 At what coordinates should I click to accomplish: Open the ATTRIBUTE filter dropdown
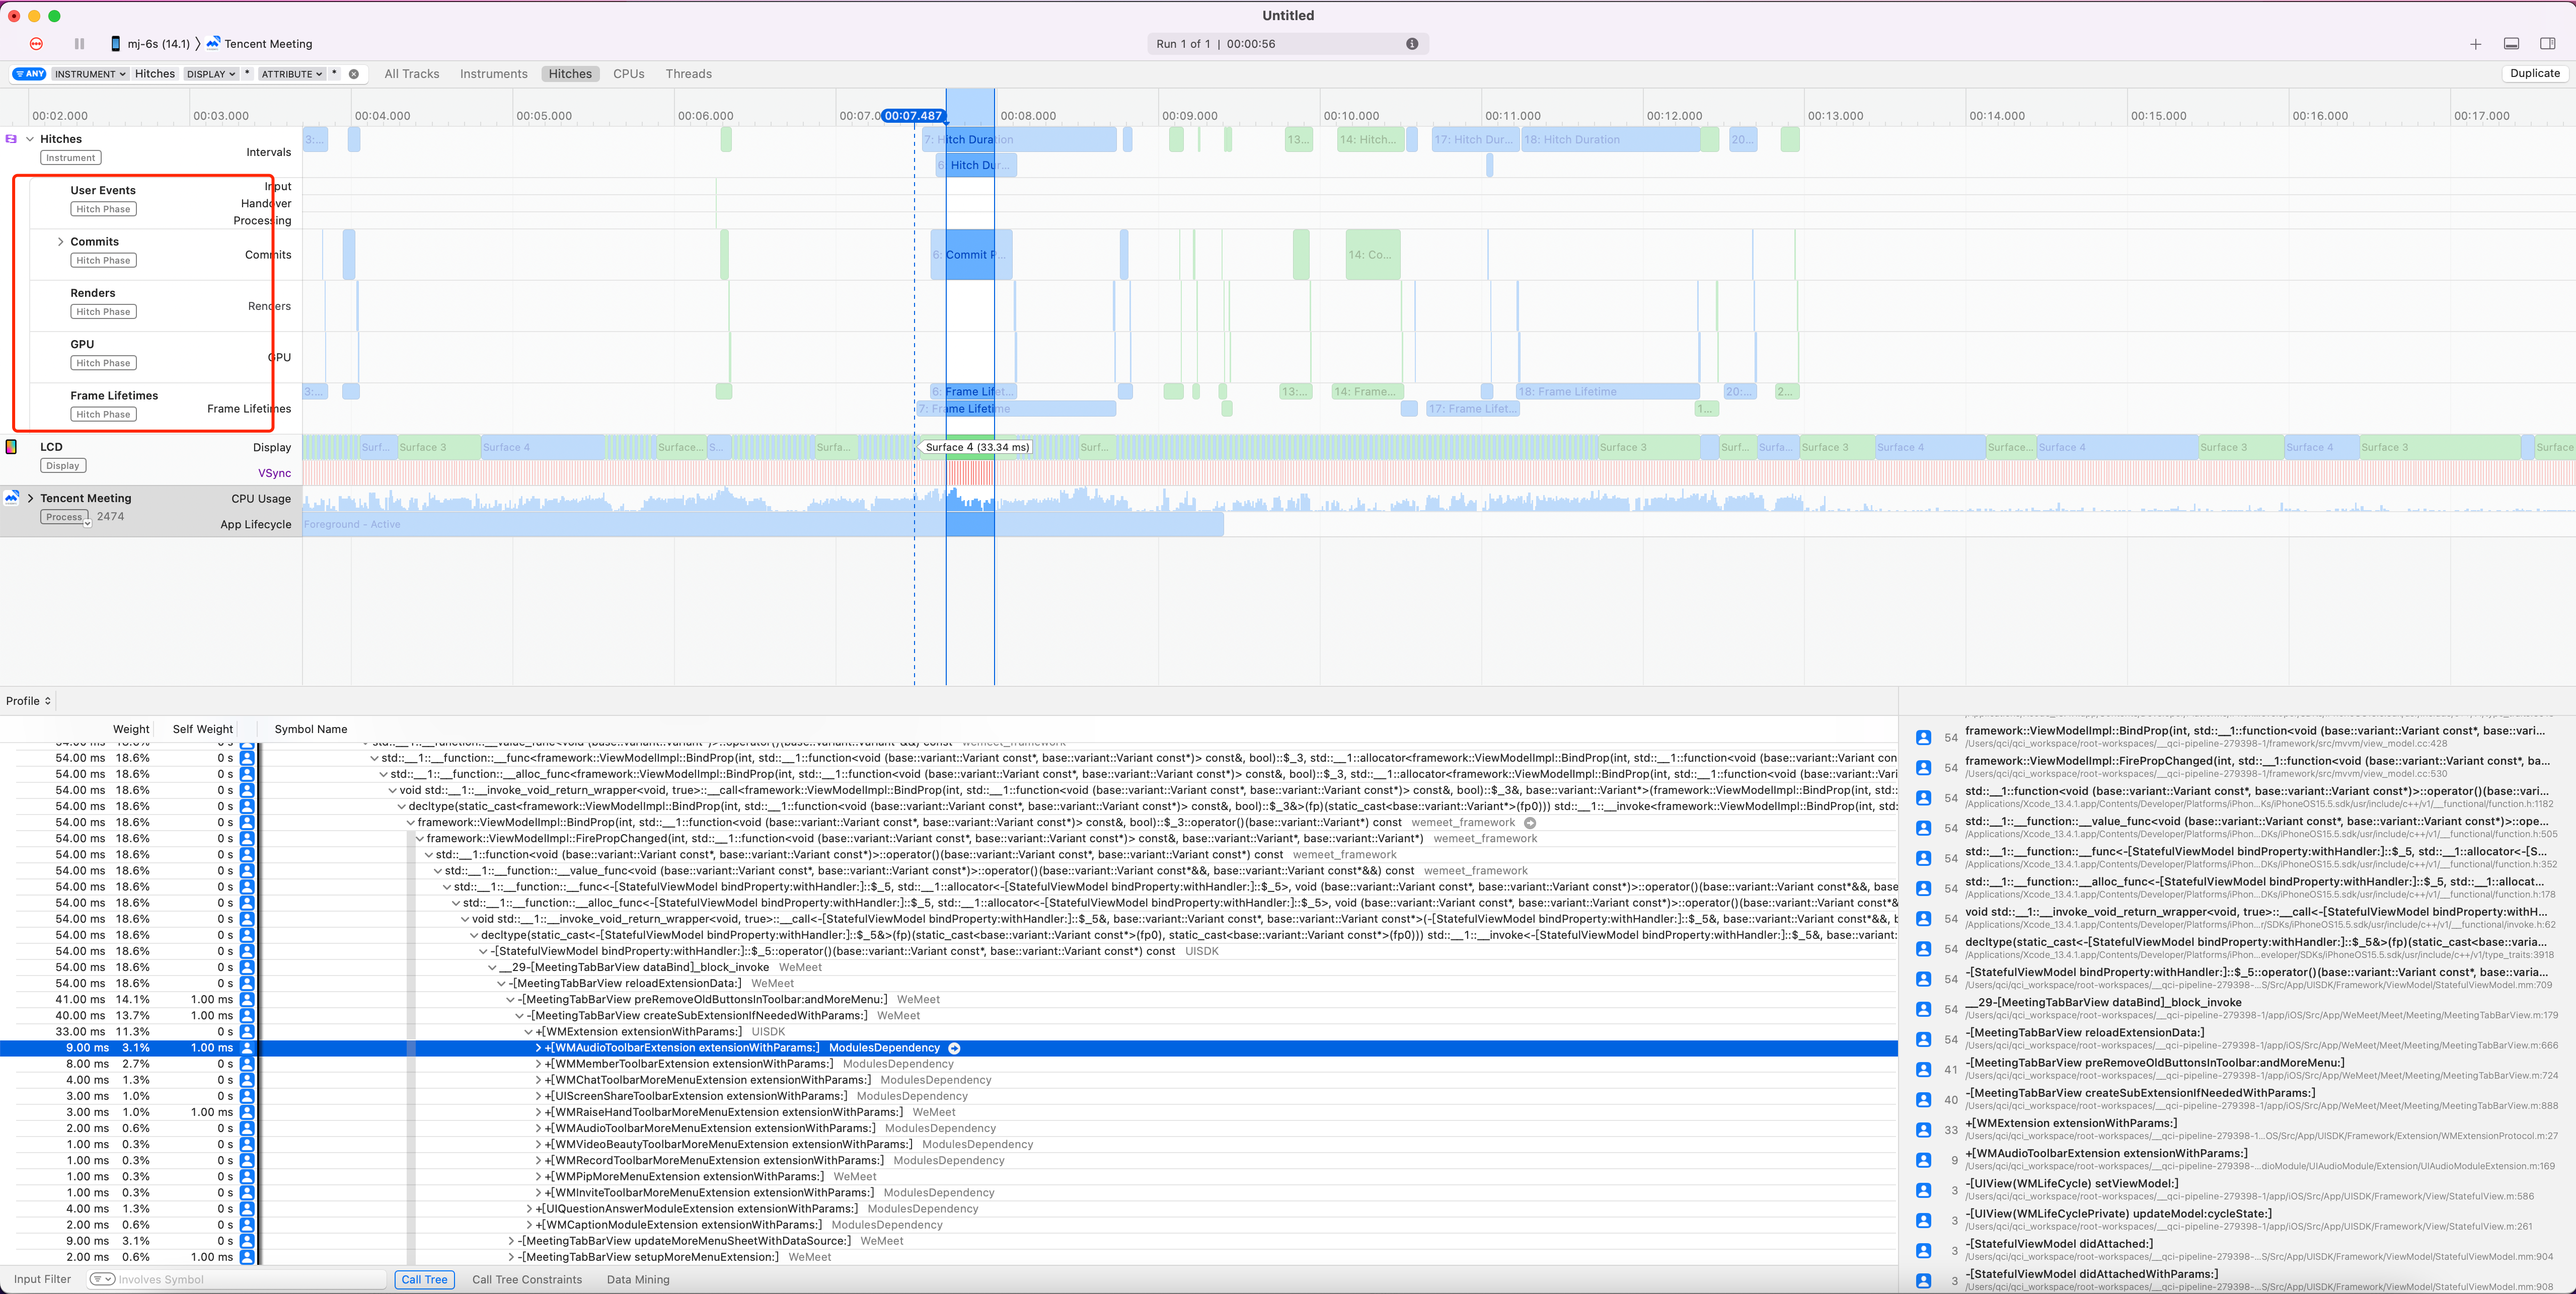pyautogui.click(x=292, y=74)
